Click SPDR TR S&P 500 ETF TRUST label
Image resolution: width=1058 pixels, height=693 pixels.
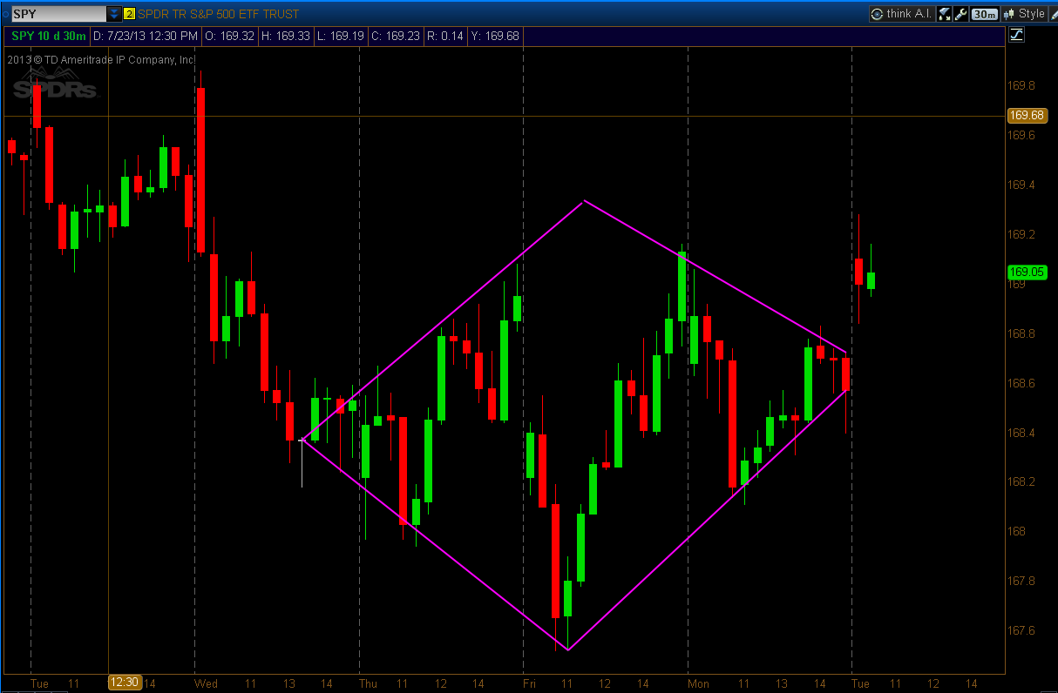coord(218,14)
